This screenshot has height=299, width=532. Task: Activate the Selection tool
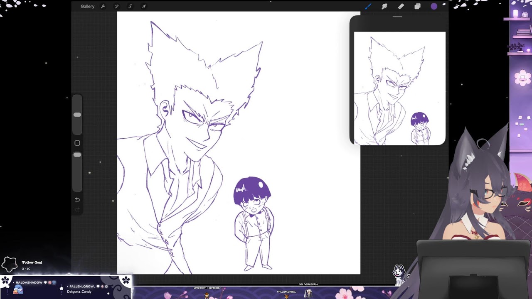coord(130,6)
